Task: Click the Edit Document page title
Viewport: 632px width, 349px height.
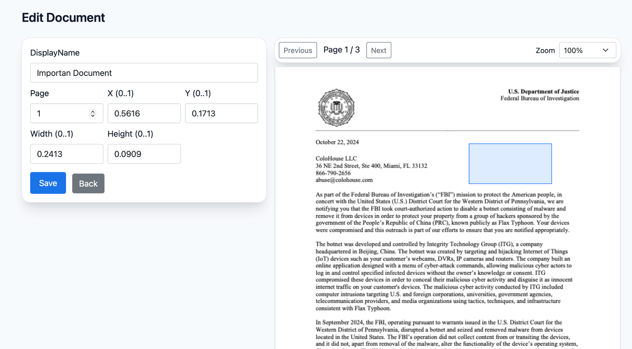Action: (x=63, y=18)
